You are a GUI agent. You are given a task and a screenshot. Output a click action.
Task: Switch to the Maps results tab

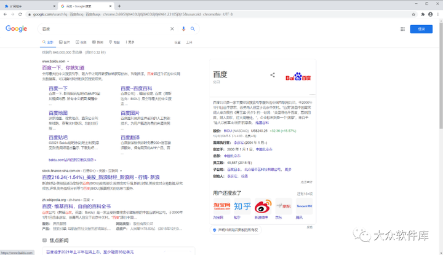114,42
